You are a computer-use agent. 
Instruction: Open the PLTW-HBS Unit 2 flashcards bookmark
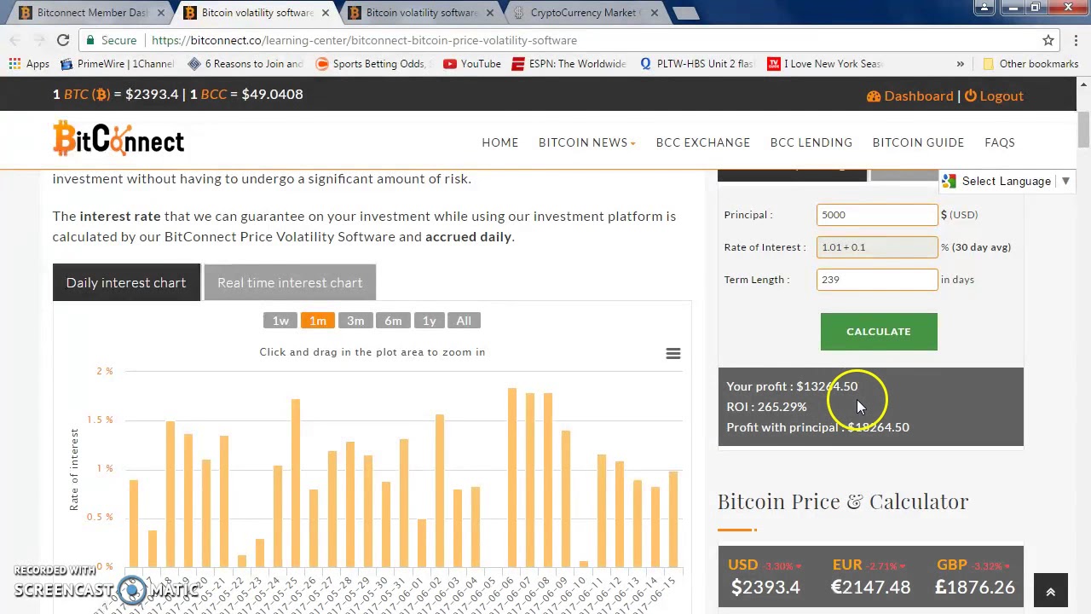696,64
